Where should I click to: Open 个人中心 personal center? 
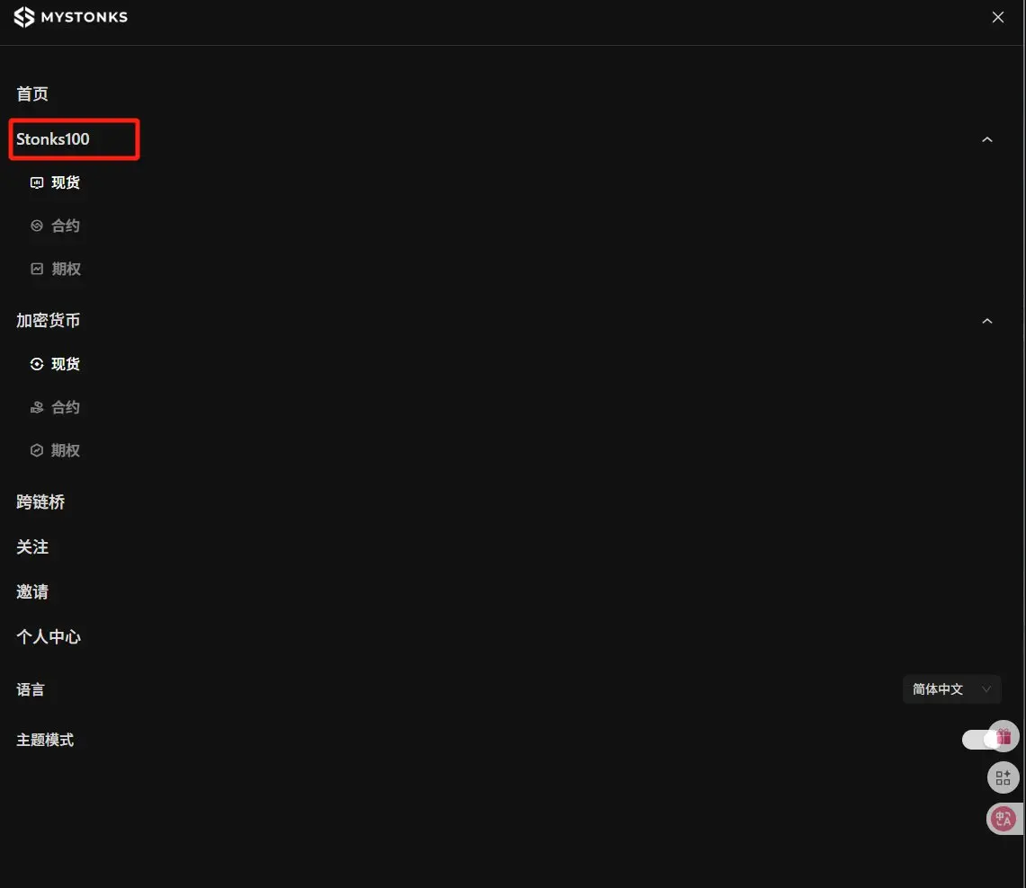pyautogui.click(x=49, y=637)
